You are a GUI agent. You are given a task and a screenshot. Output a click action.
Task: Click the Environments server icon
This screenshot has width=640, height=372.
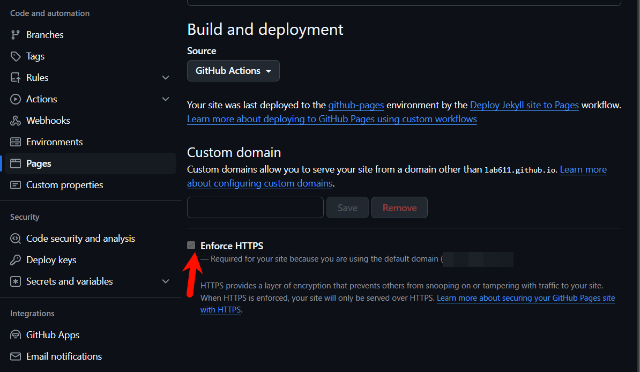coord(16,142)
